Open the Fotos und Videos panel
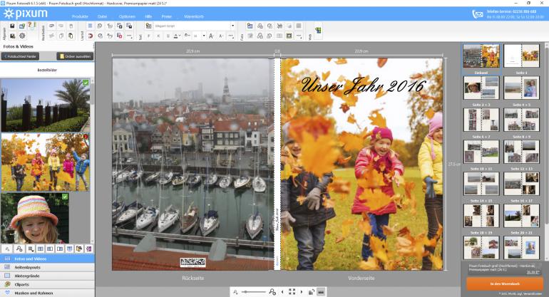The image size is (549, 297). (x=47, y=259)
